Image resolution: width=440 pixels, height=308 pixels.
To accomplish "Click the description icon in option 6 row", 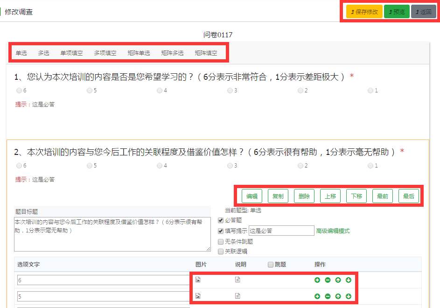I will (237, 280).
